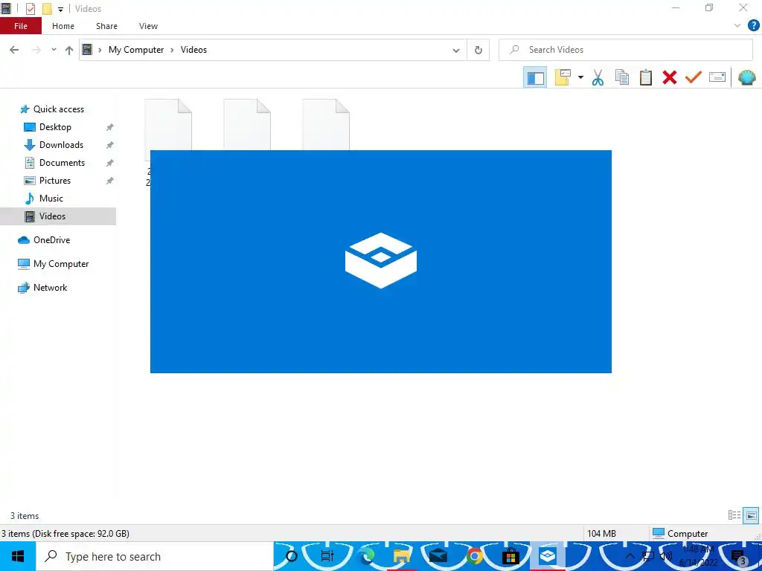Select the third file thumbnail

pos(326,124)
